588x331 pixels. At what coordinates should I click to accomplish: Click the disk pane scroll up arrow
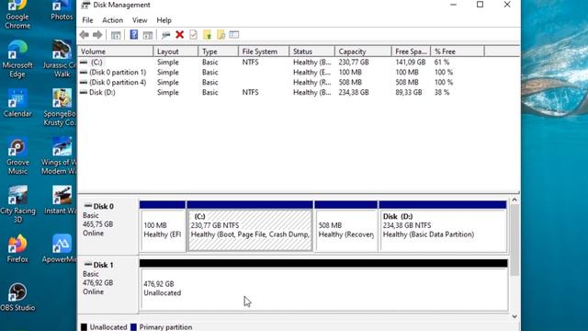514,200
